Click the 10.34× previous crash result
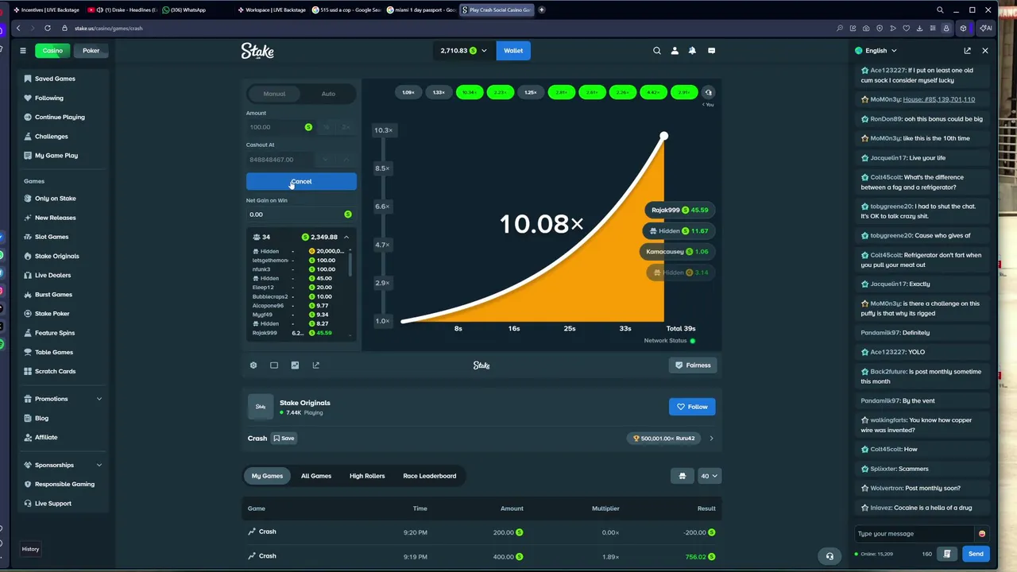The height and width of the screenshot is (572, 1017). 470,92
